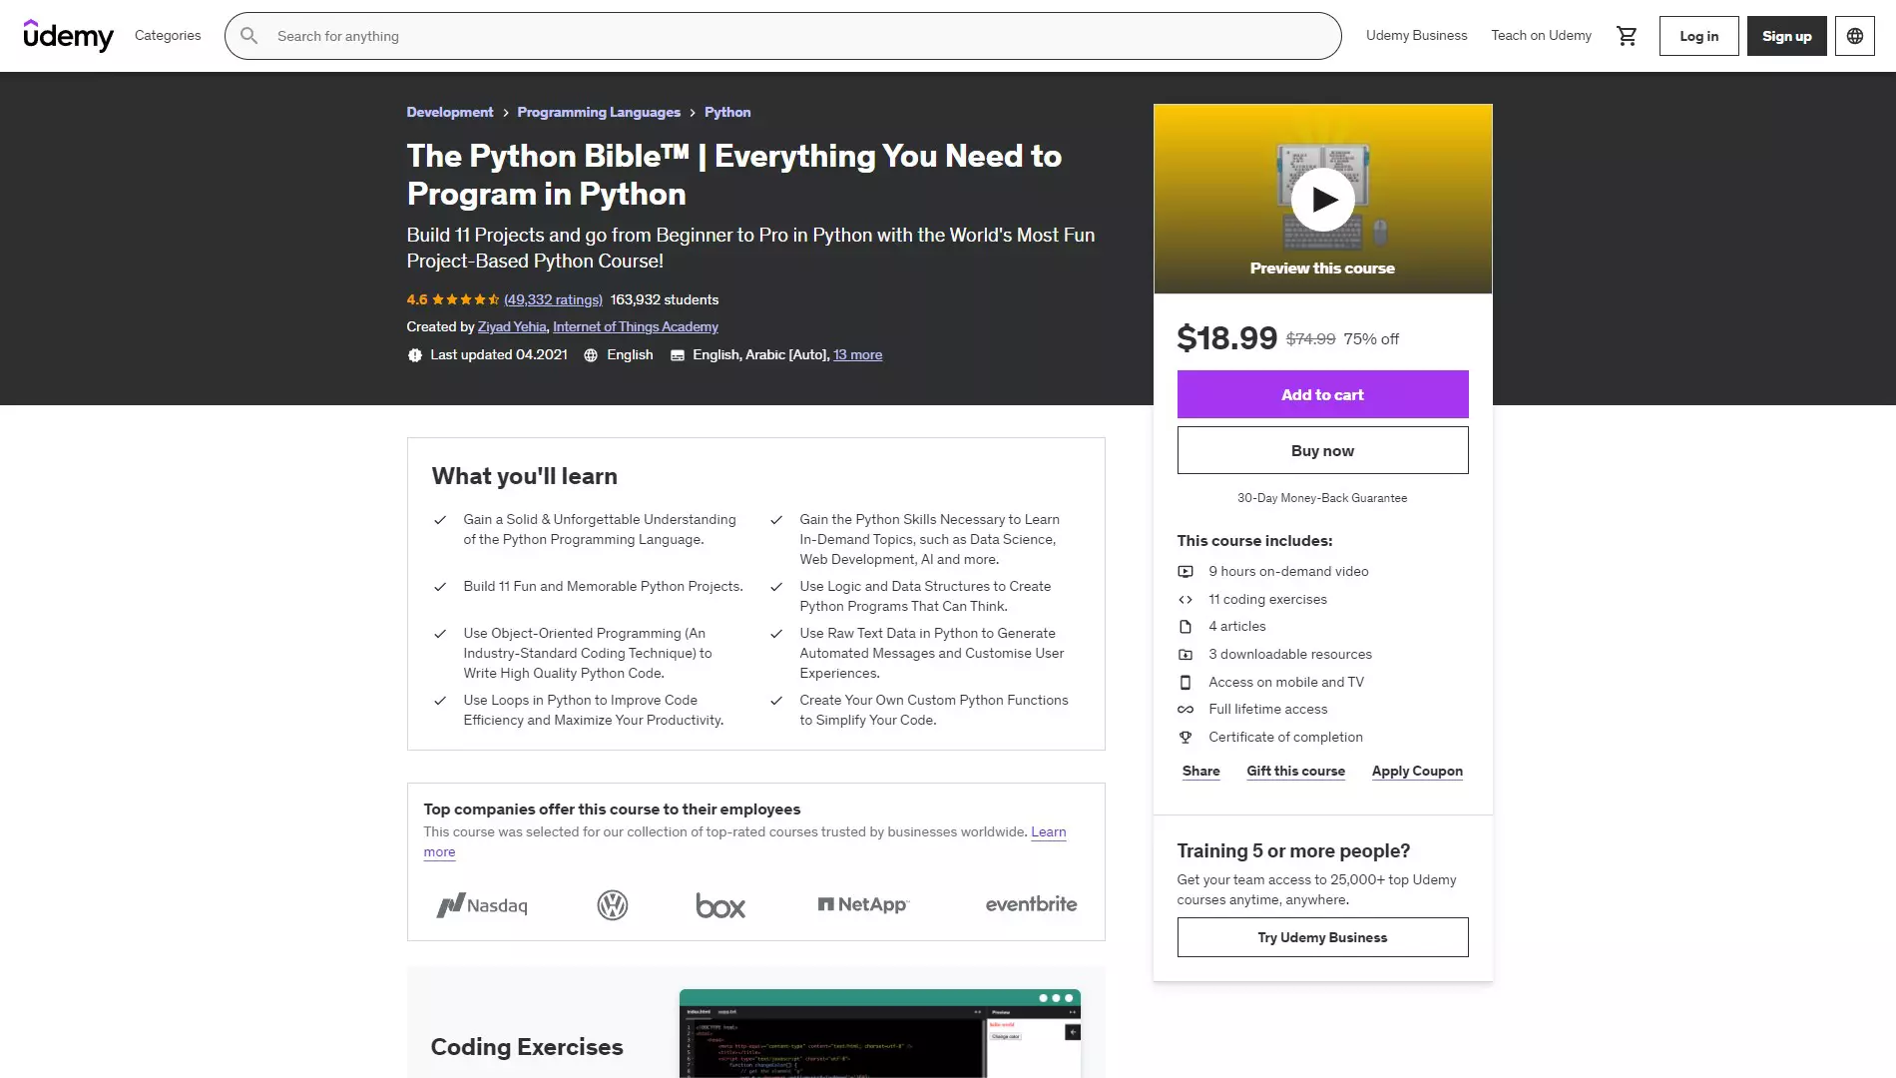Click checkmark beside Build 11 Fun Projects
The image size is (1896, 1078).
[440, 587]
